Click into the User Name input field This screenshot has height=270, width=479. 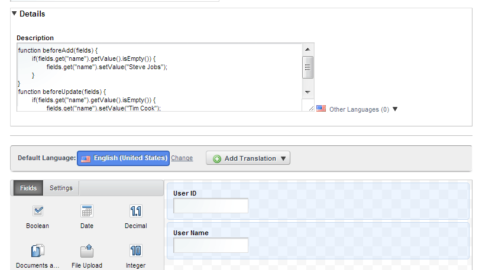(x=211, y=245)
